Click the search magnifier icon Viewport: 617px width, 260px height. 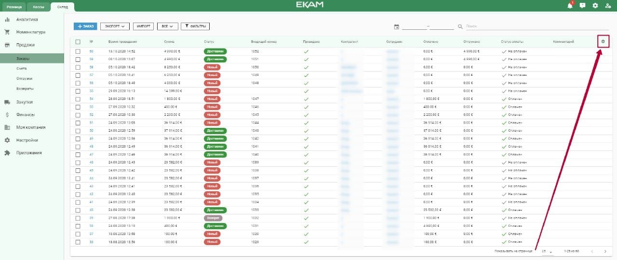click(x=460, y=26)
